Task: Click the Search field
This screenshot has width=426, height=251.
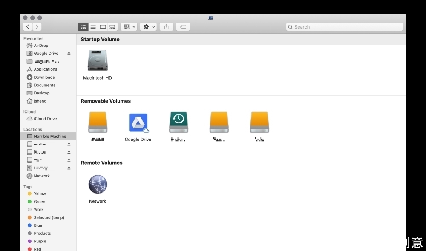Action: (344, 27)
